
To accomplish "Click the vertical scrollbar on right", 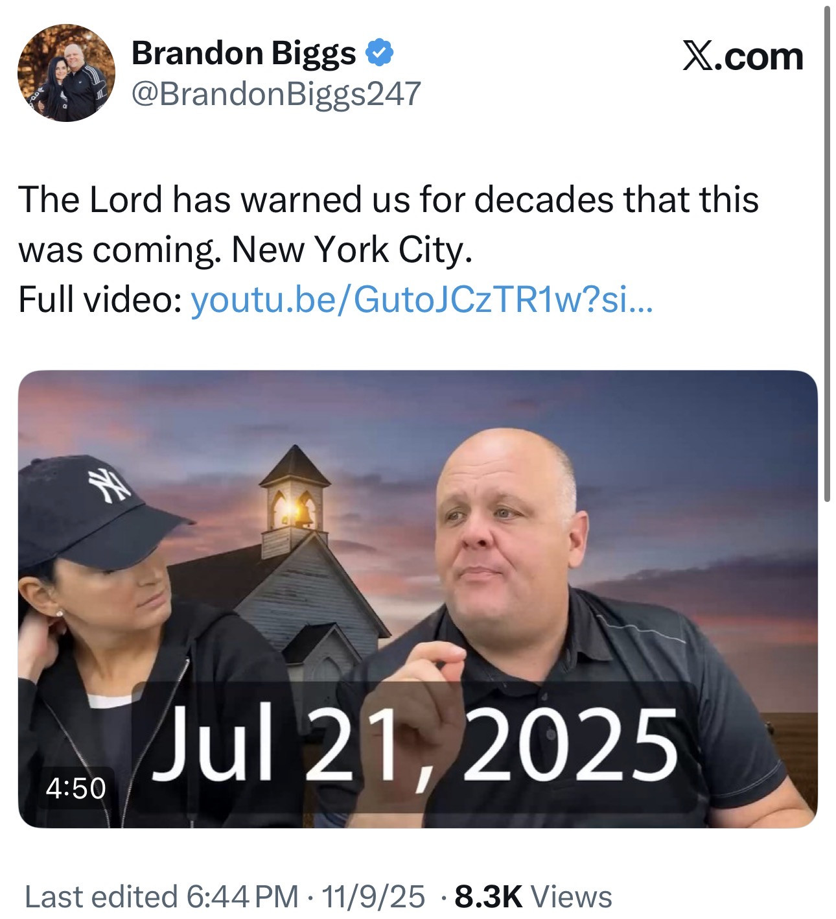I will pos(827,253).
